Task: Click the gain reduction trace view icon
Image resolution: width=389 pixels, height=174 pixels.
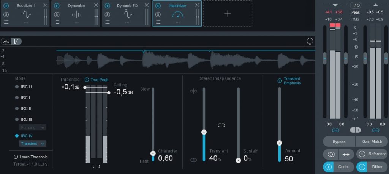Action: point(16,41)
